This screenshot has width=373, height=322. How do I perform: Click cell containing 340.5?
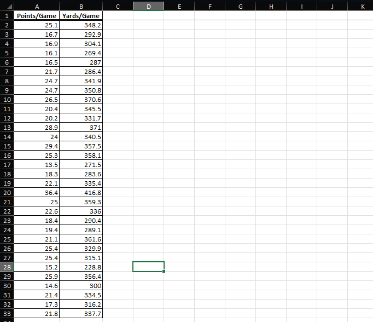tap(81, 137)
